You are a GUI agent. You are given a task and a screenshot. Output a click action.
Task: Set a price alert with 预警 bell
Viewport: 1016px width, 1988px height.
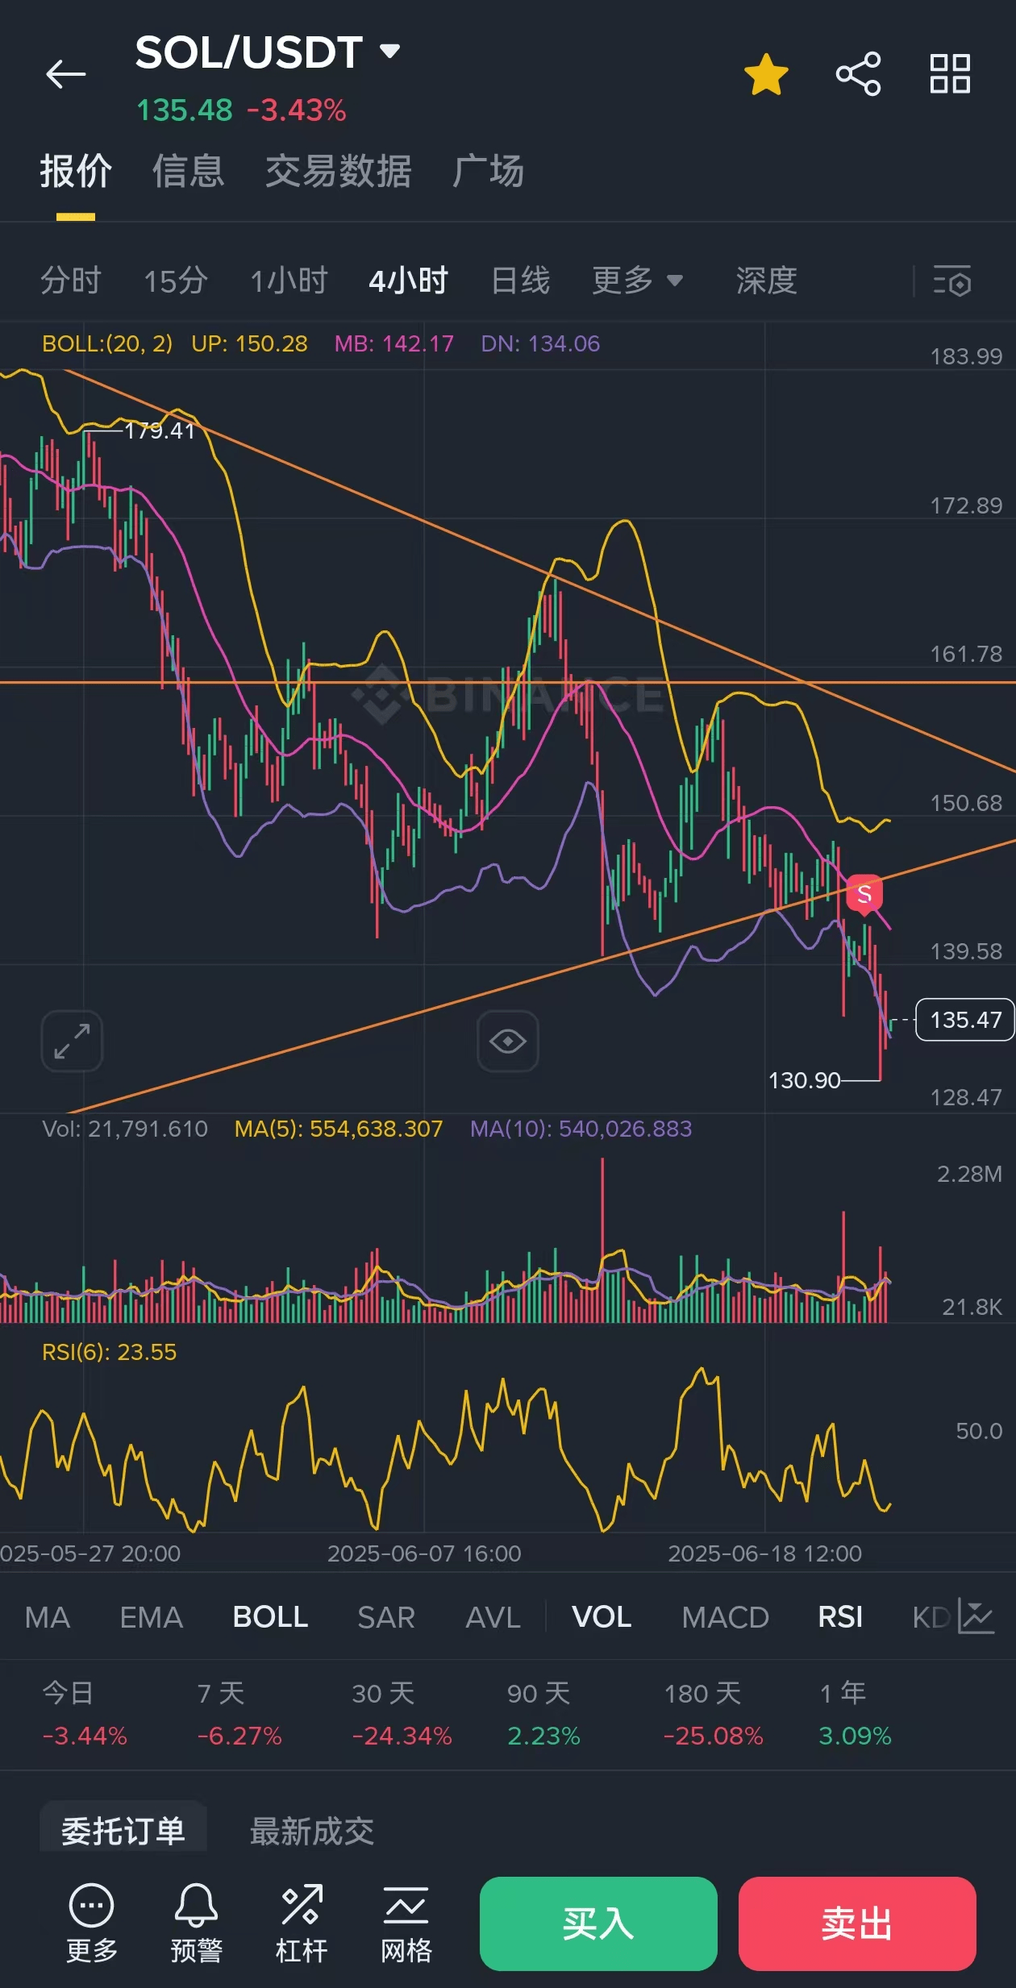196,1924
